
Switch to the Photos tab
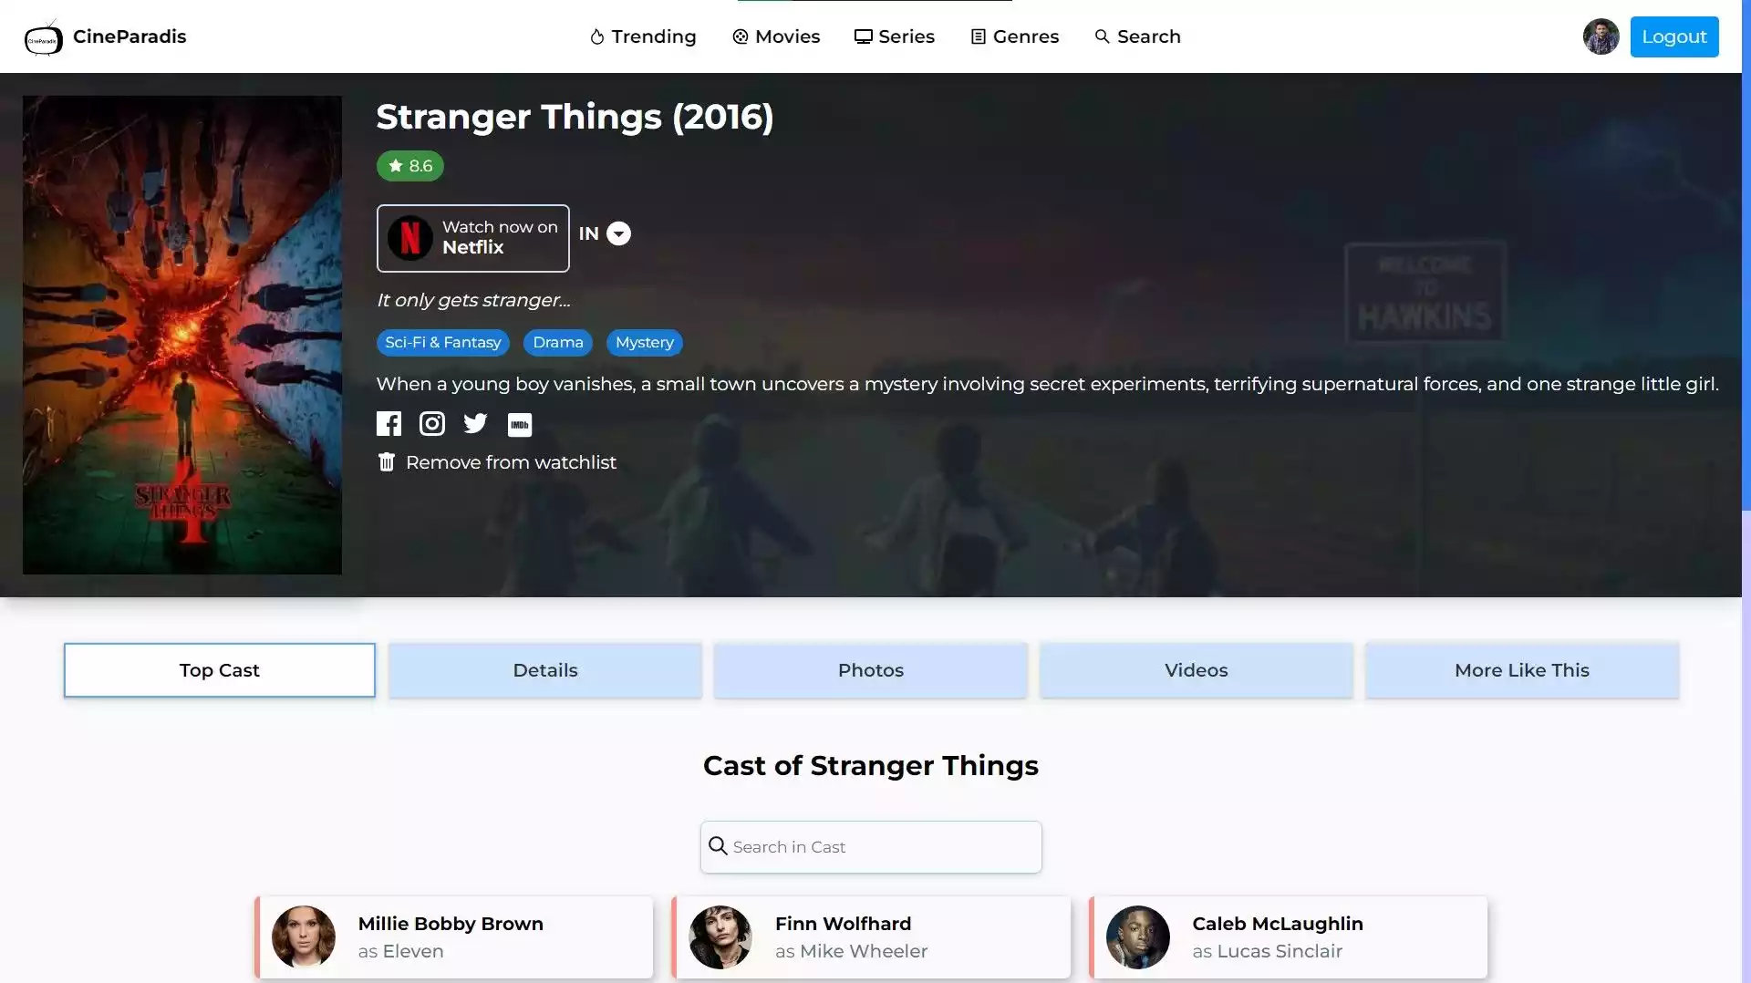[x=871, y=670]
